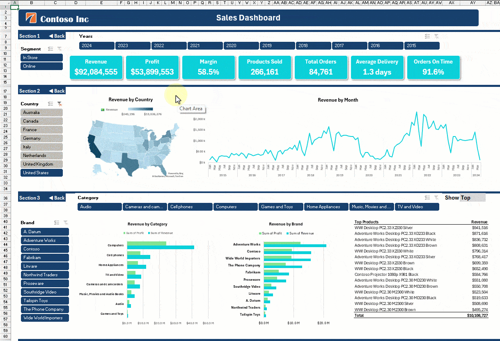Click clear filter icon for Segment
The height and width of the screenshot is (341, 500).
60,49
